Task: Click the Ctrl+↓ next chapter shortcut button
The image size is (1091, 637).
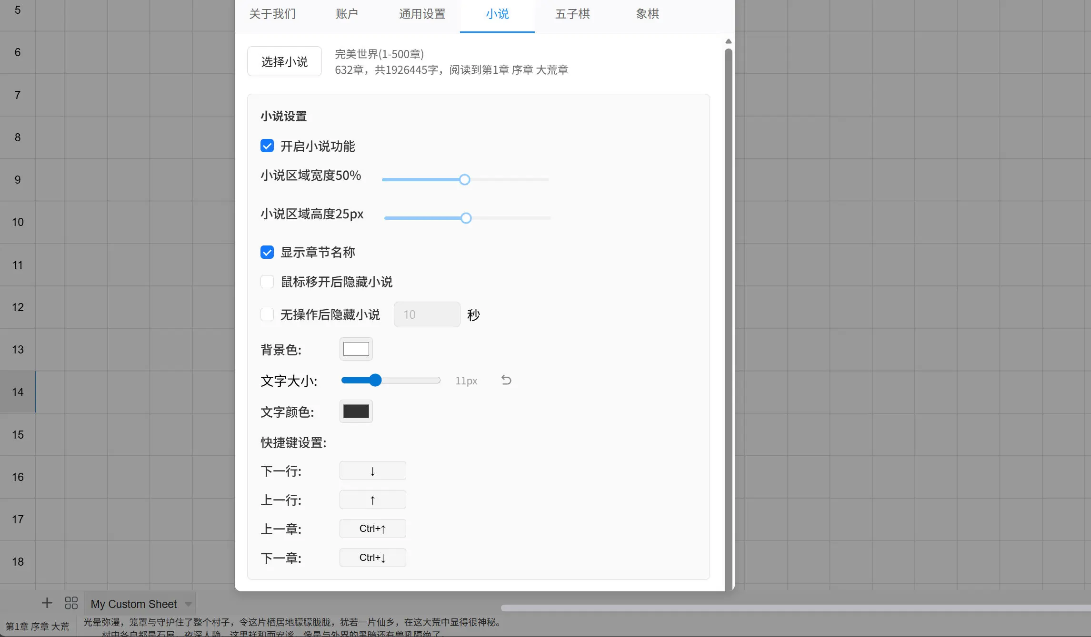Action: 372,557
